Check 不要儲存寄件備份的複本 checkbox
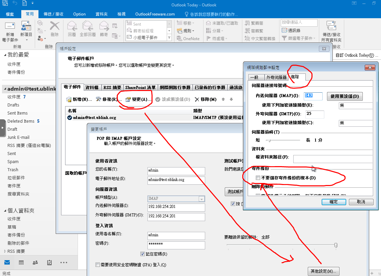381x276 pixels. point(258,178)
